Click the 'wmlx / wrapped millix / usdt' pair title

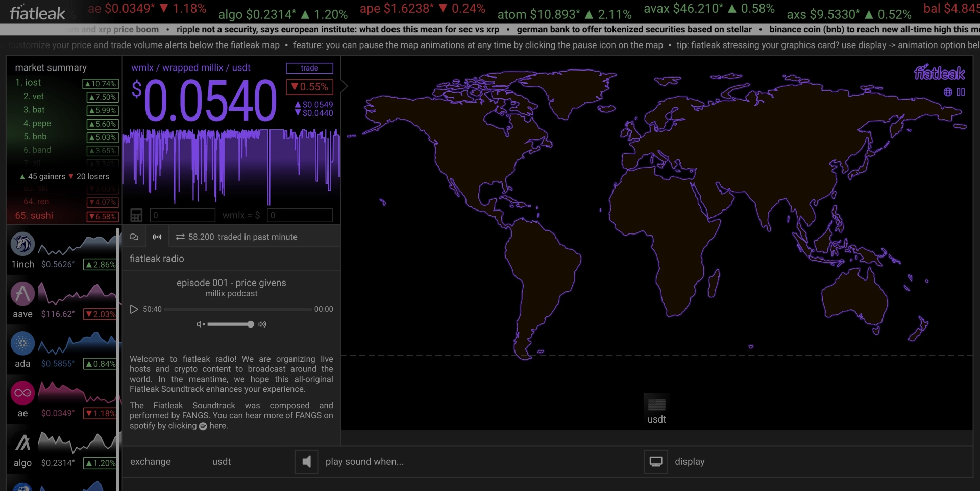(191, 67)
